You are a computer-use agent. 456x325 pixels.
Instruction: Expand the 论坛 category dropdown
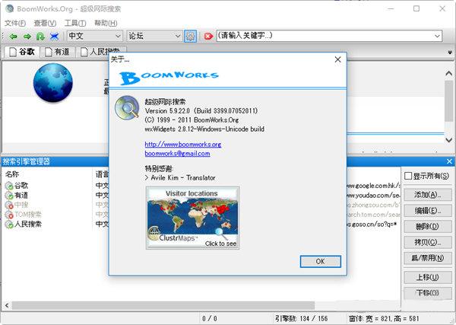coord(178,36)
